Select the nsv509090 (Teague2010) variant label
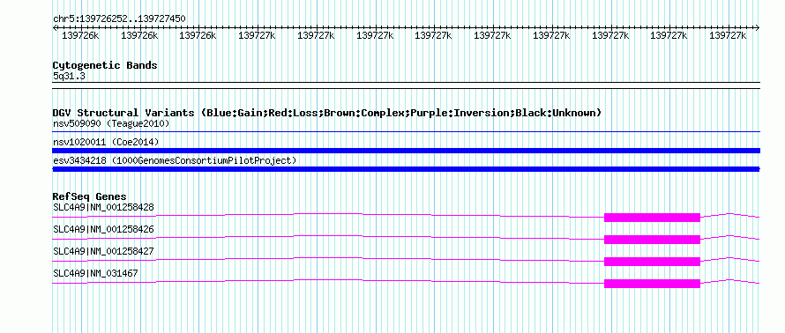 pyautogui.click(x=111, y=123)
